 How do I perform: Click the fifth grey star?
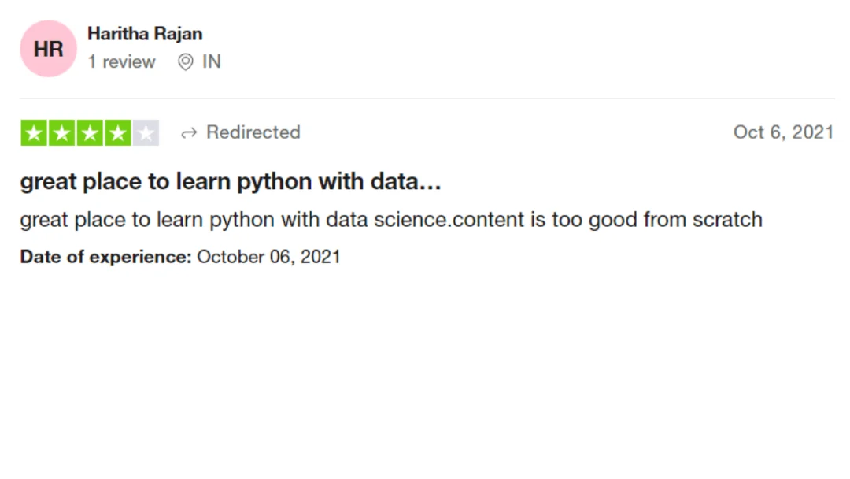click(x=146, y=133)
